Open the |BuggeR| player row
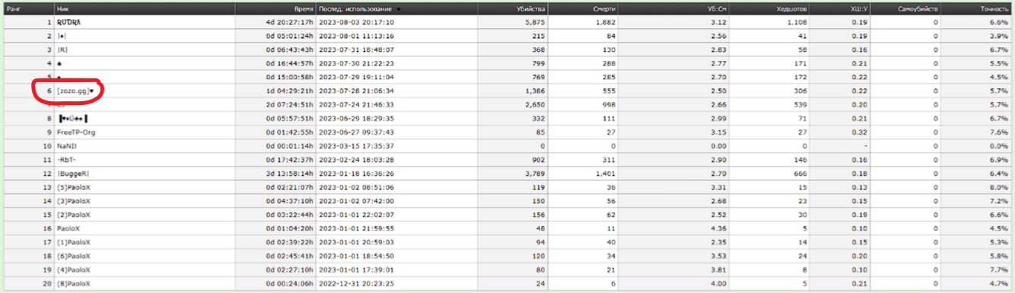This screenshot has height=293, width=1015. (507, 174)
